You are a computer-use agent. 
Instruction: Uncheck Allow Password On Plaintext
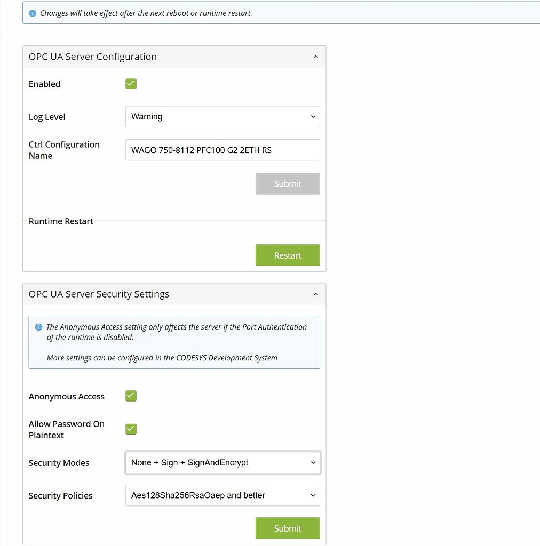point(131,429)
